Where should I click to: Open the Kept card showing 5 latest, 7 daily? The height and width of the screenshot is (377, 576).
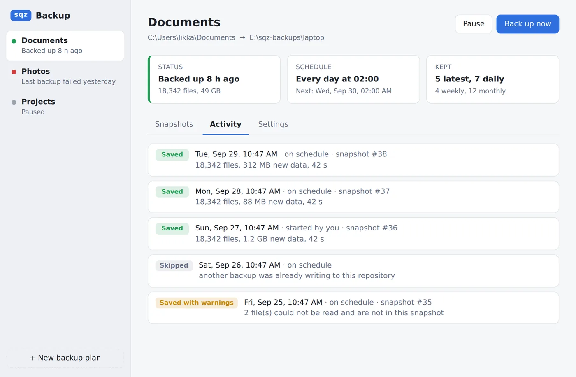493,79
